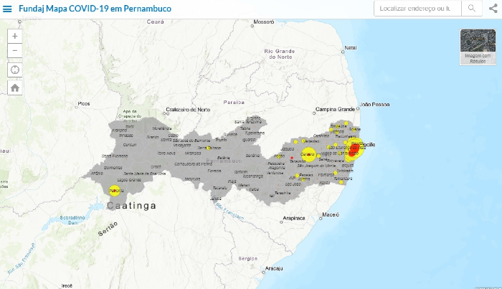This screenshot has width=502, height=289.
Task: Click the Aracaju city label
Action: click(x=274, y=268)
